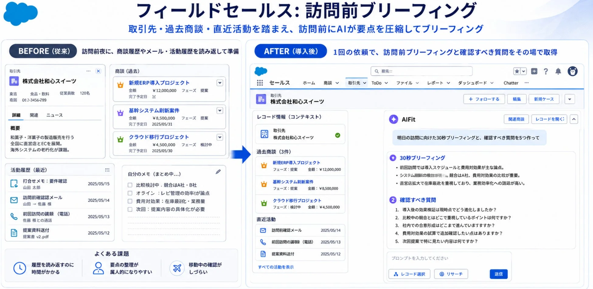The image size is (593, 289).
Task: Check the オライン：レビ管理 memo checkbox
Action: coord(130,193)
